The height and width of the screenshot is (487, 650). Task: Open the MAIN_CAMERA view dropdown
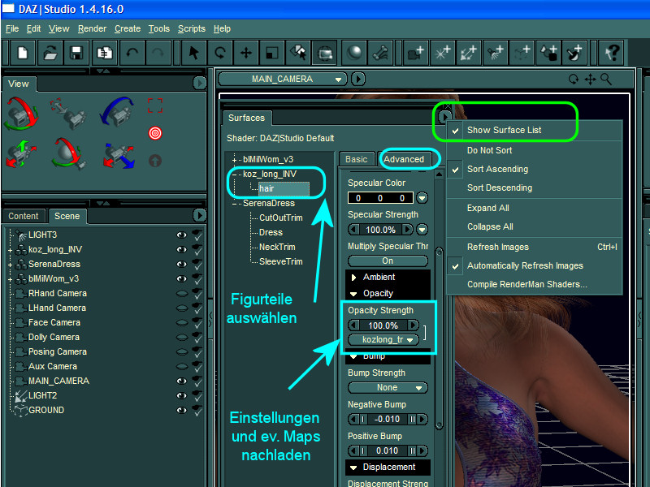[283, 79]
